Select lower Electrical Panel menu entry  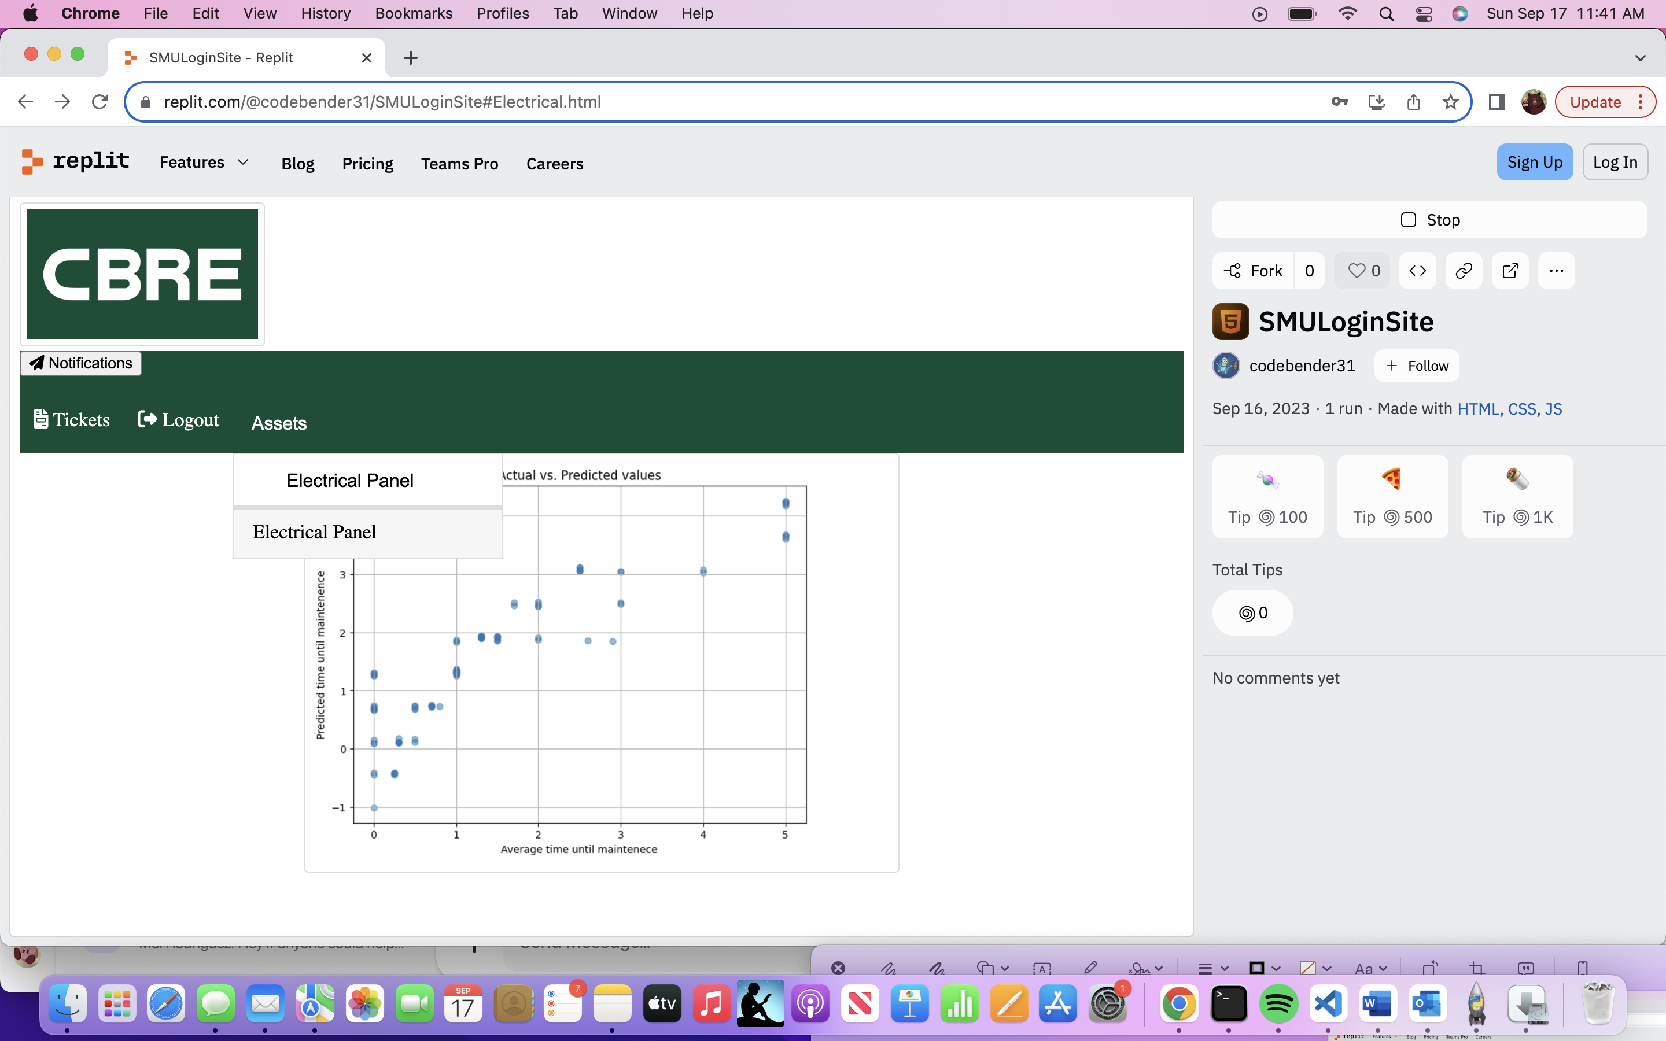[315, 532]
